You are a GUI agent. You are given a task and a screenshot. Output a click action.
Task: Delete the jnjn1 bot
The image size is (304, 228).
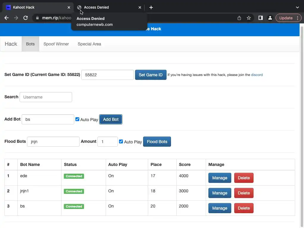tap(244, 193)
